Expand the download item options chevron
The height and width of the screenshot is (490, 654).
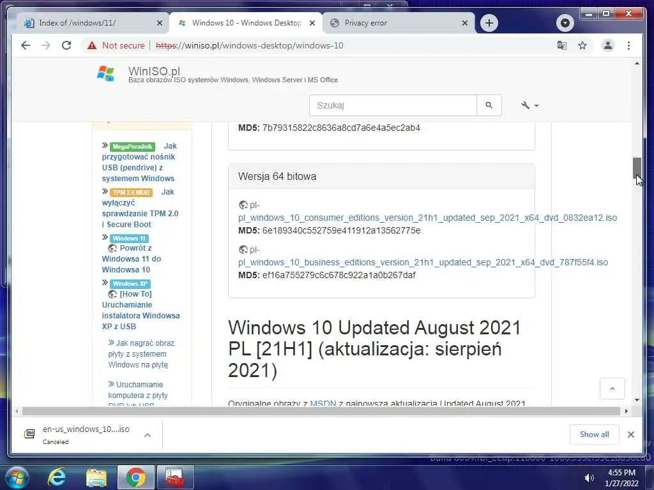point(148,435)
